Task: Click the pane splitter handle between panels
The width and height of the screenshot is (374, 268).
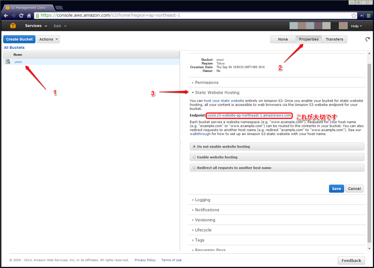Action: pos(180,143)
